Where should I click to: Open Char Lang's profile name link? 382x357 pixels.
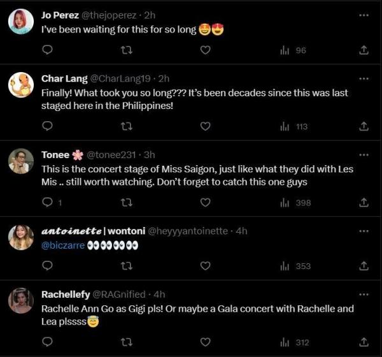pos(60,78)
